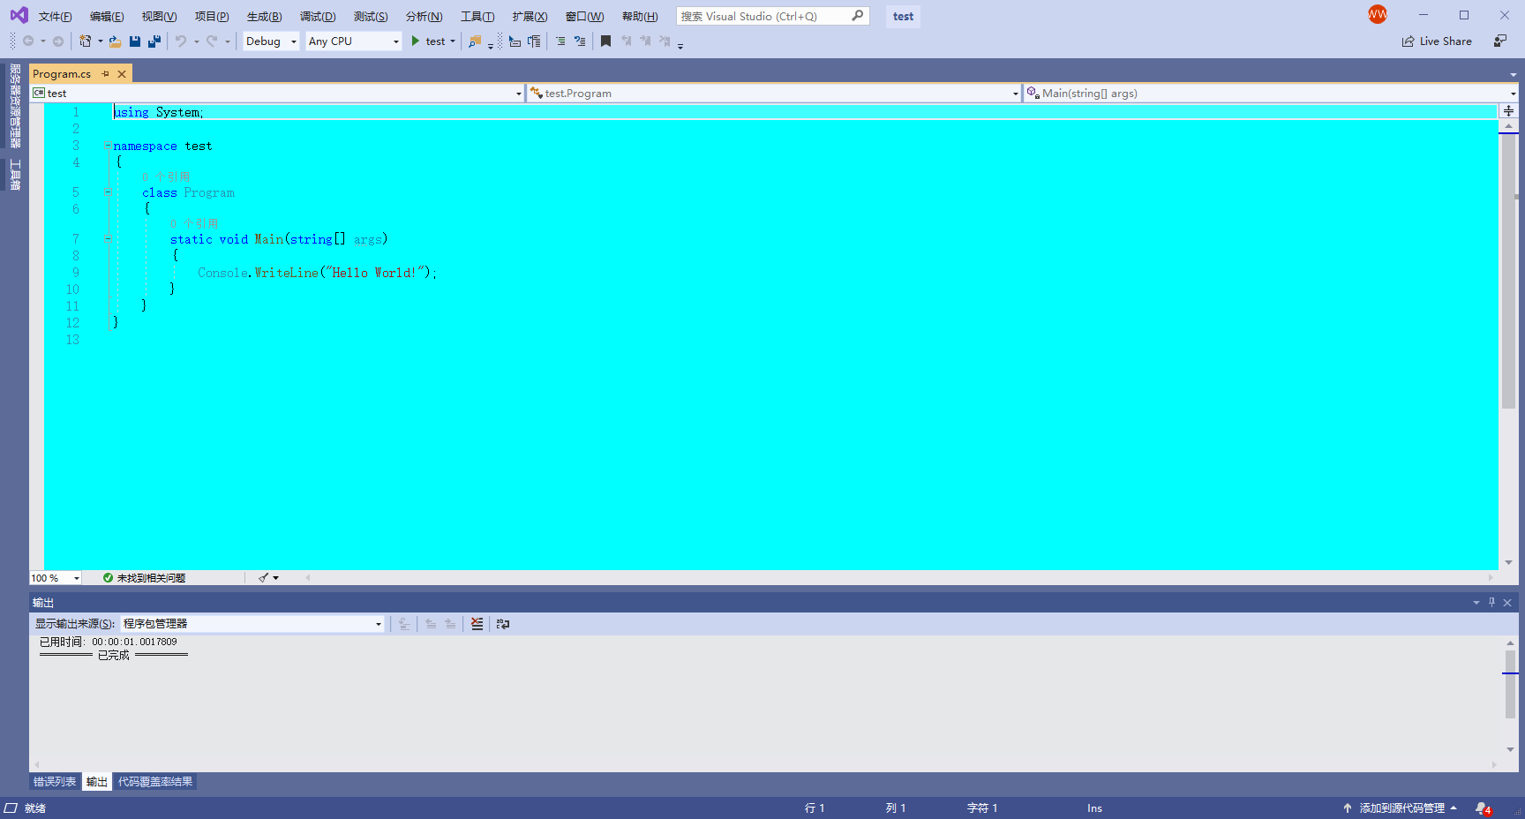
Task: Open the 编辑(E) menu
Action: click(x=107, y=17)
